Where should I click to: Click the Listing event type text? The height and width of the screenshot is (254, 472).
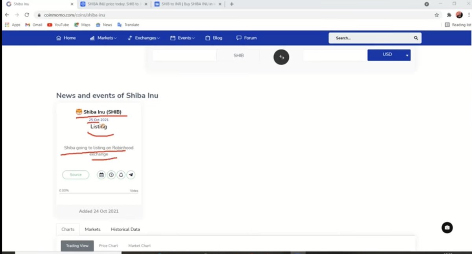click(99, 126)
